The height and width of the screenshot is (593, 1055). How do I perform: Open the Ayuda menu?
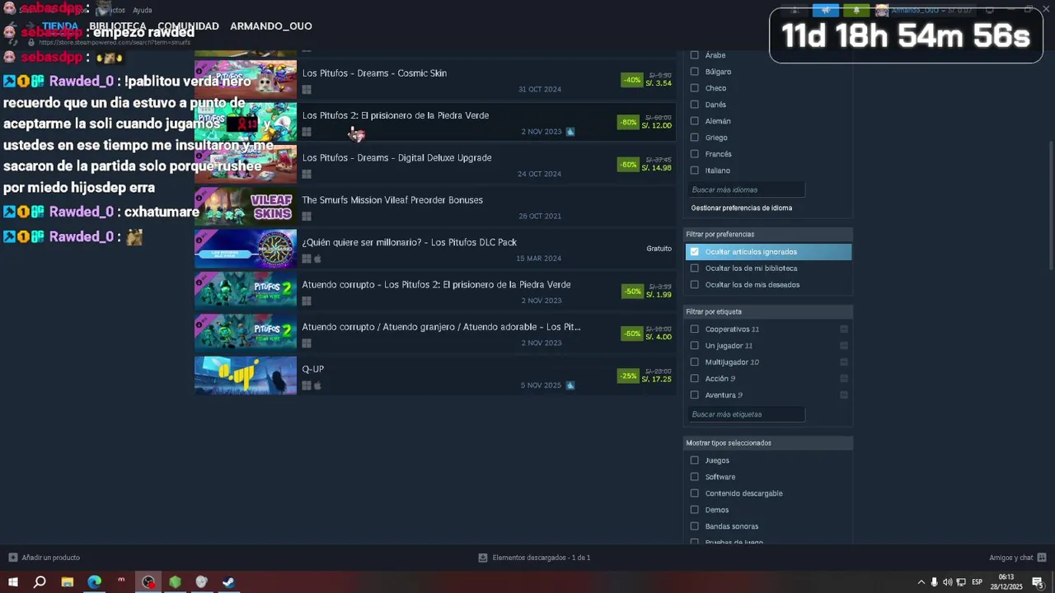(x=143, y=11)
